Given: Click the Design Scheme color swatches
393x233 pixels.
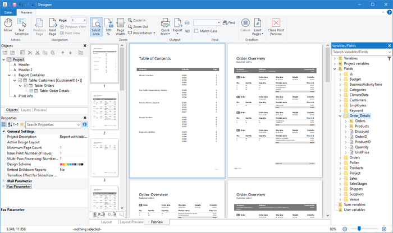Looking at the screenshot, I should pyautogui.click(x=72, y=164).
